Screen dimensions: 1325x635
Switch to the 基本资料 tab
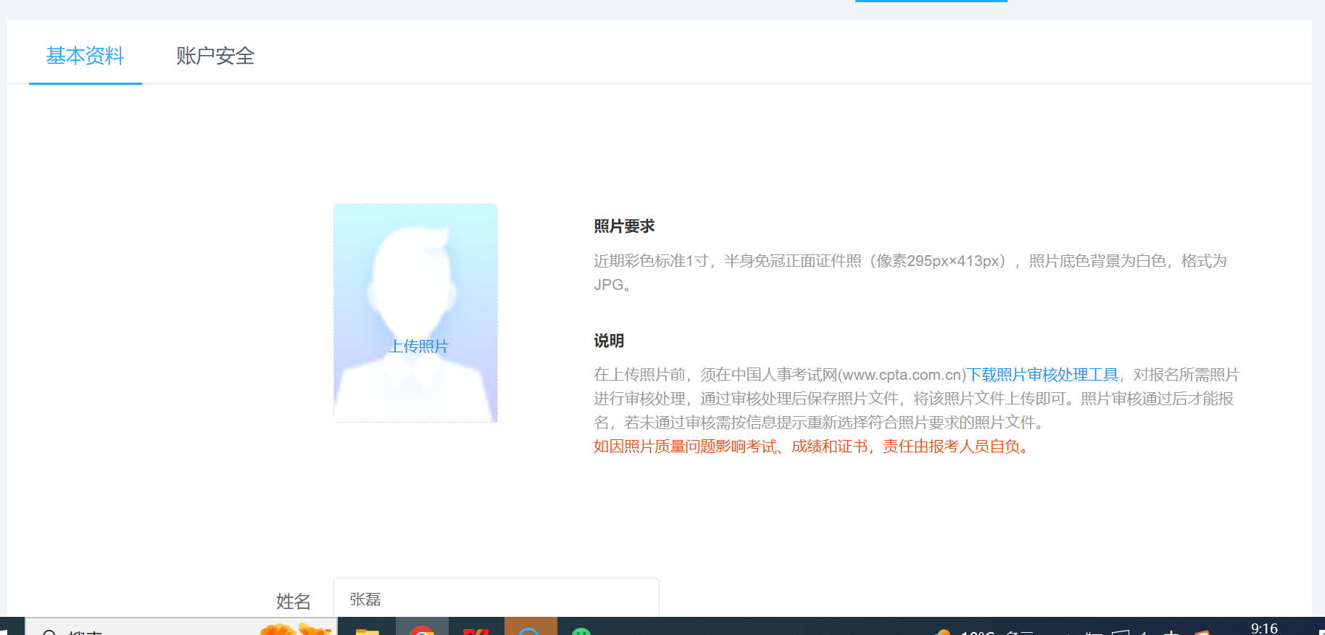86,56
